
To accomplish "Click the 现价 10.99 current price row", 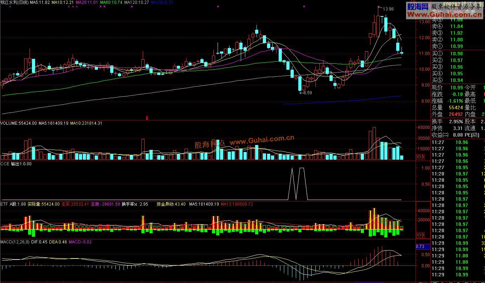I will 447,88.
